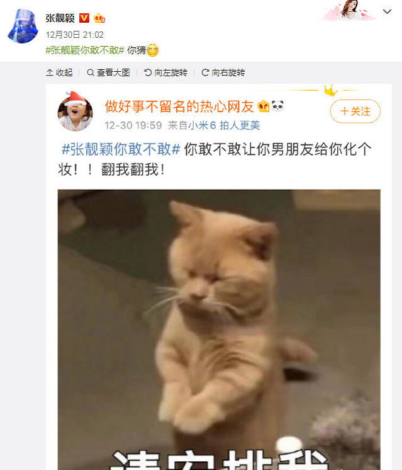402x470 pixels.
Task: Click the panda badge icon after username
Action: pyautogui.click(x=277, y=106)
